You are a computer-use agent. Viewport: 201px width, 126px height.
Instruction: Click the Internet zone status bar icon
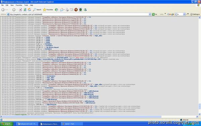(181, 120)
